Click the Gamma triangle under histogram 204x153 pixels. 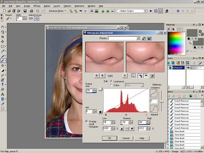click(x=126, y=115)
